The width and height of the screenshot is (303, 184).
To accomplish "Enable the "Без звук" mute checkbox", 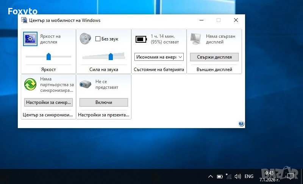I will (x=98, y=39).
